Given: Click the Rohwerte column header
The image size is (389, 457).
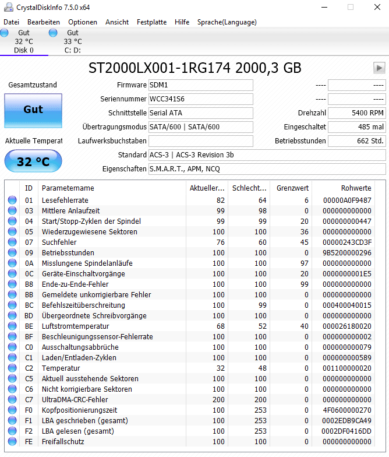Looking at the screenshot, I should point(344,188).
